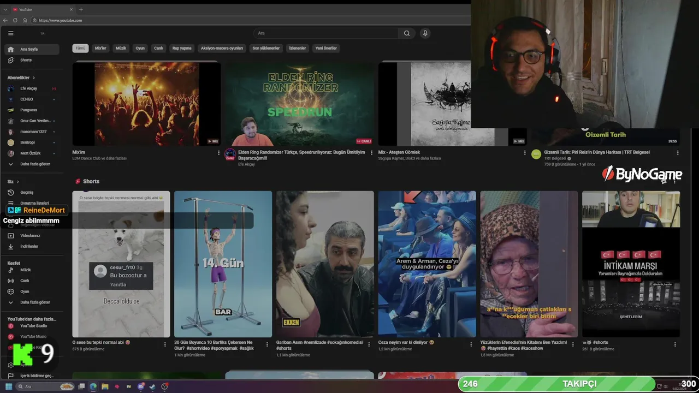
Task: Open new browser tab
Action: tap(81, 9)
